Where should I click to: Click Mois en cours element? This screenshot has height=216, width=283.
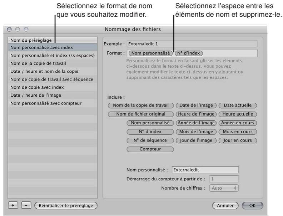coord(238,132)
